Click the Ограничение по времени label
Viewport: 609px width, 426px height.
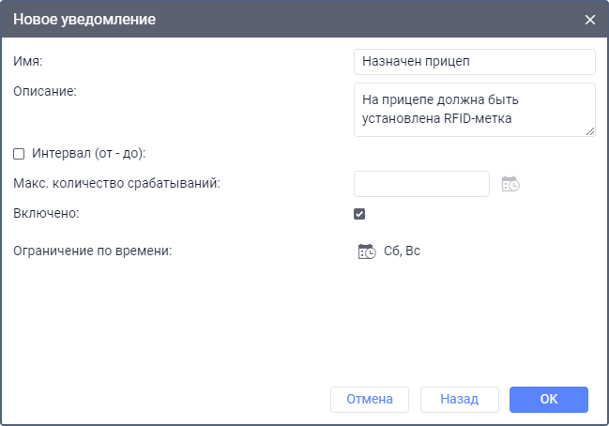pyautogui.click(x=94, y=251)
